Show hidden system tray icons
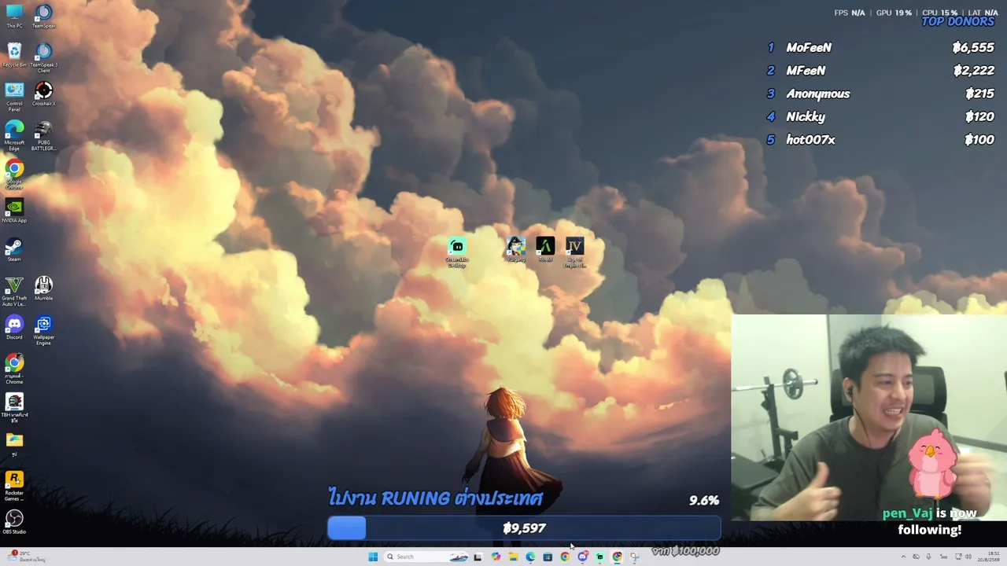The width and height of the screenshot is (1007, 566). click(x=903, y=557)
